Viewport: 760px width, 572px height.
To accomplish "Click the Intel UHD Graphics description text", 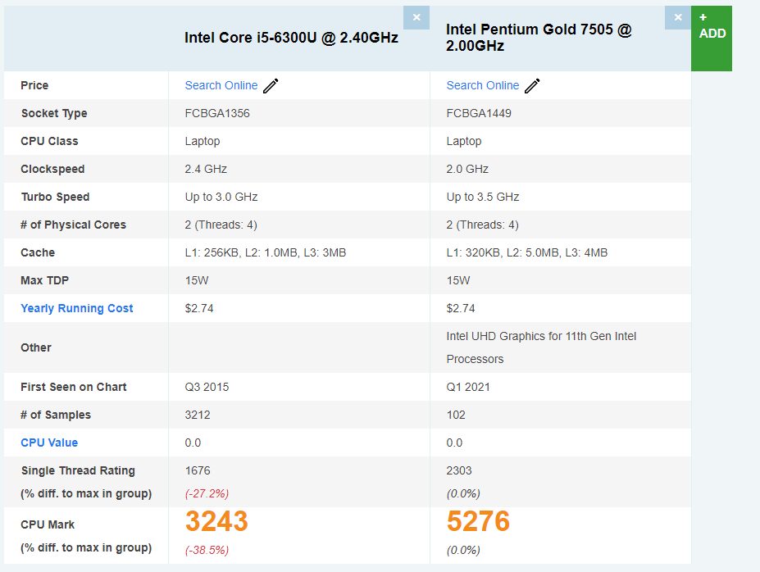I will click(541, 347).
